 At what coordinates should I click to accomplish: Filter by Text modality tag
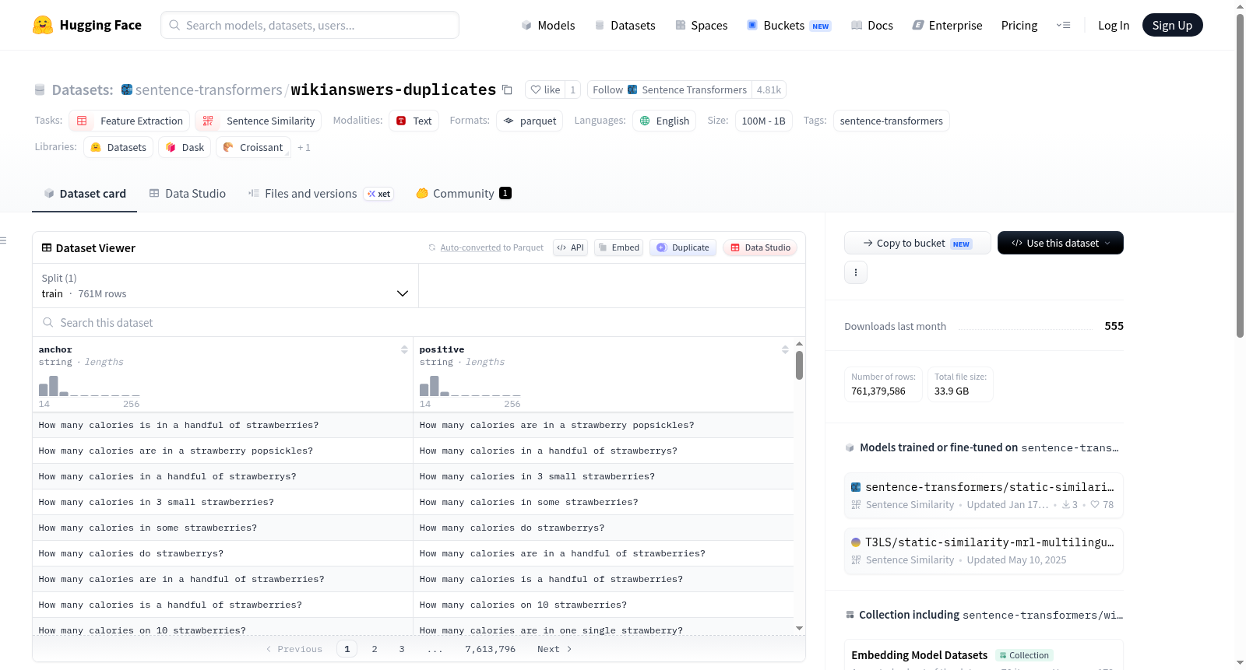[x=414, y=121]
